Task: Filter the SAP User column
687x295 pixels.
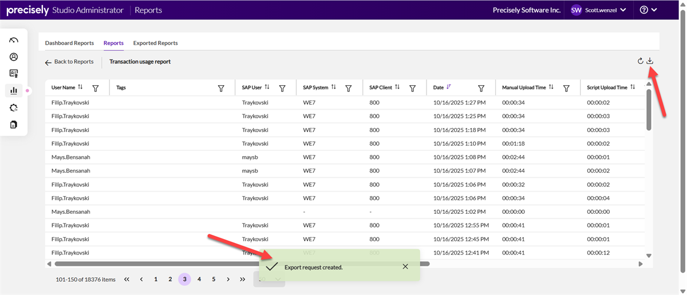Action: click(x=282, y=88)
